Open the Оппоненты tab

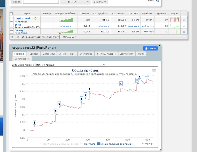[49, 54]
